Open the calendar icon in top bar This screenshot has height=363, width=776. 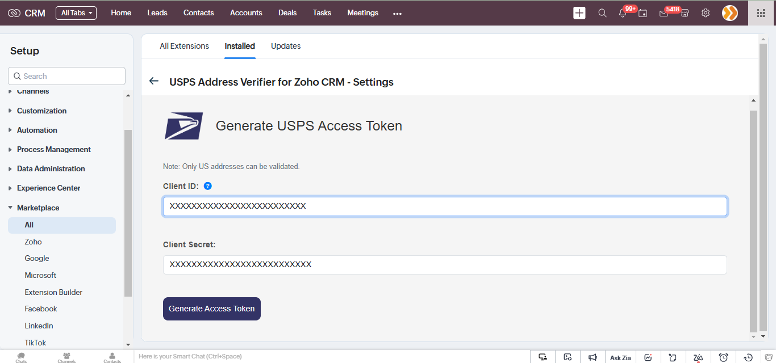point(643,13)
